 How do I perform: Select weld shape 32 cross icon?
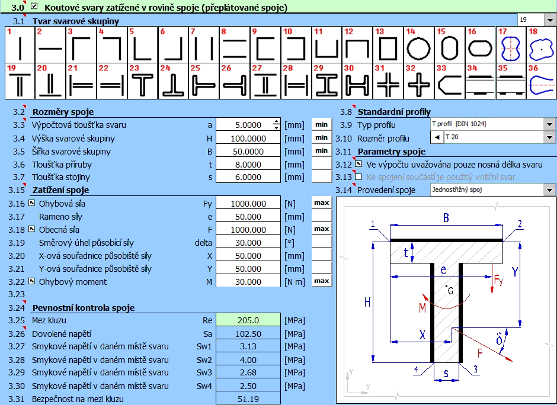click(419, 82)
